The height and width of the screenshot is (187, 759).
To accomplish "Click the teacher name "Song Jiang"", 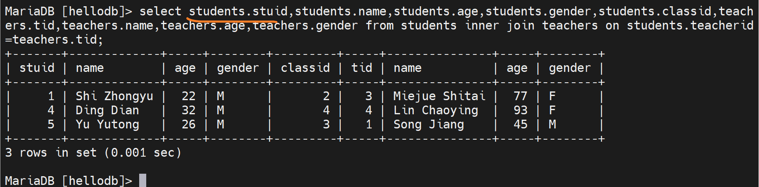I will point(429,124).
